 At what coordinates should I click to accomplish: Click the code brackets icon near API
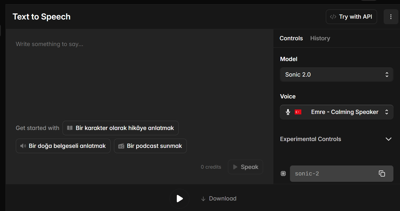click(333, 17)
